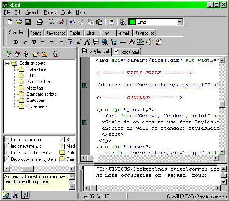Undo the last action
The width and height of the screenshot is (229, 201).
[73, 22]
